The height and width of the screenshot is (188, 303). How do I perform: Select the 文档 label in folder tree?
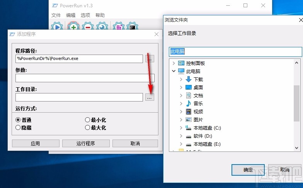[198, 95]
